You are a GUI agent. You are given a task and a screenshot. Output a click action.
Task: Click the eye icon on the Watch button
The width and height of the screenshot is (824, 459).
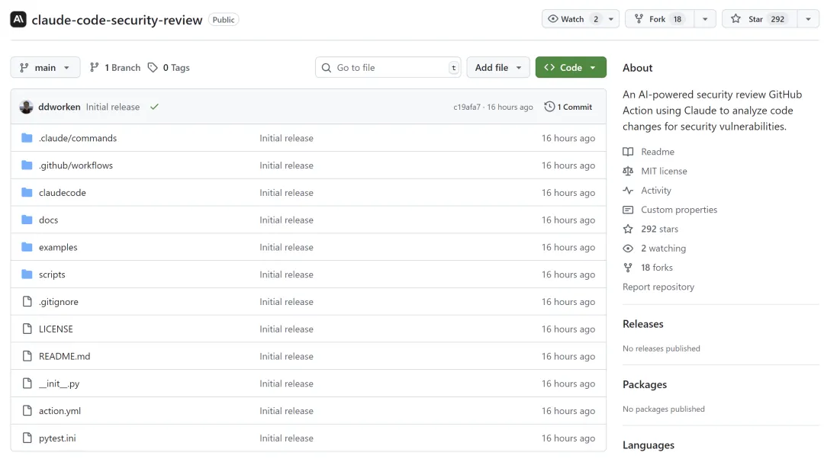(x=553, y=19)
